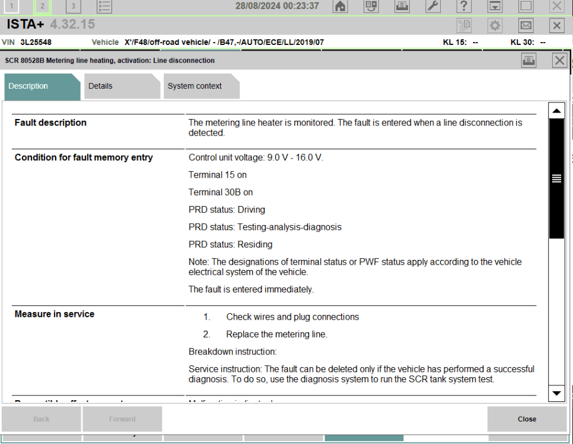Click 'Replace the metering line.' step
The height and width of the screenshot is (444, 573).
click(x=276, y=334)
